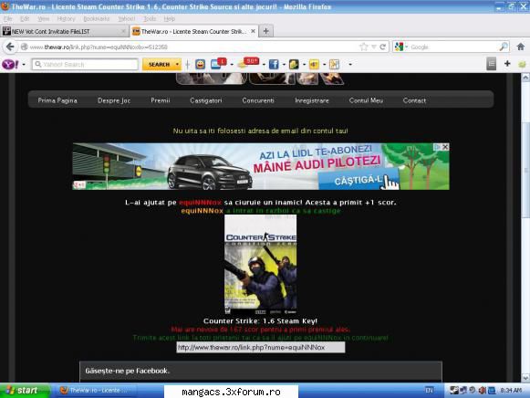Click the plus add-button on Yahoo toolbar
The image size is (530, 398).
(507, 64)
